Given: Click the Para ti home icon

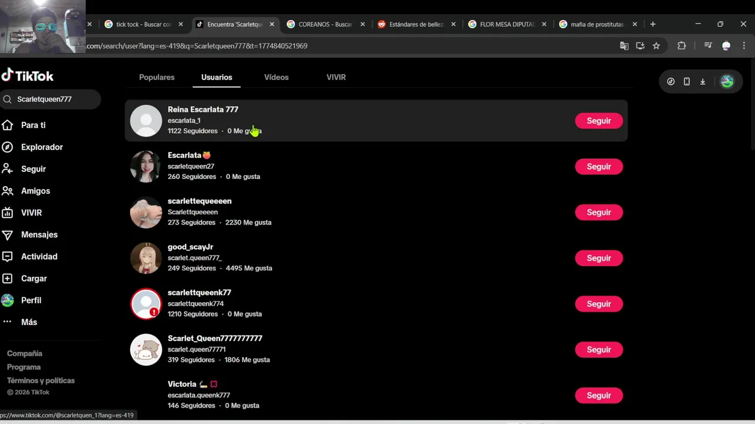Looking at the screenshot, I should click(x=7, y=125).
